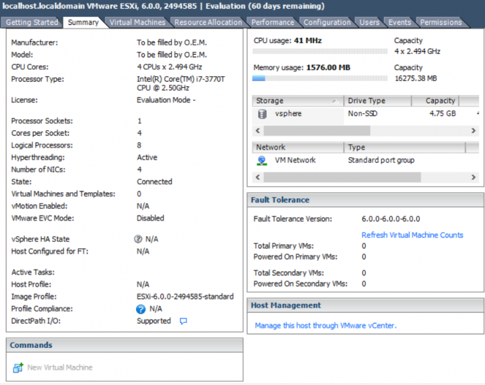Click the DirectPath I/O Supported value

tap(154, 321)
